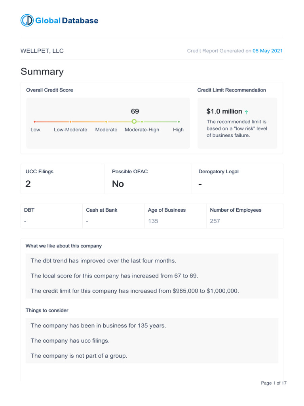Screen dimensions: 304x406
Task: Open the Derogatory Legal card
Action: pos(237,179)
